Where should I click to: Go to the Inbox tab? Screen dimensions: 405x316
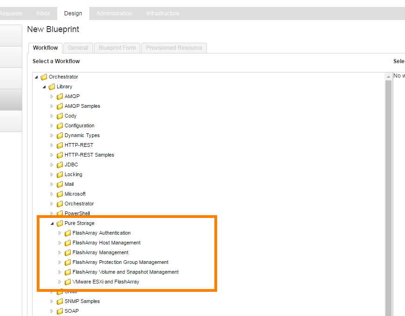pyautogui.click(x=43, y=13)
